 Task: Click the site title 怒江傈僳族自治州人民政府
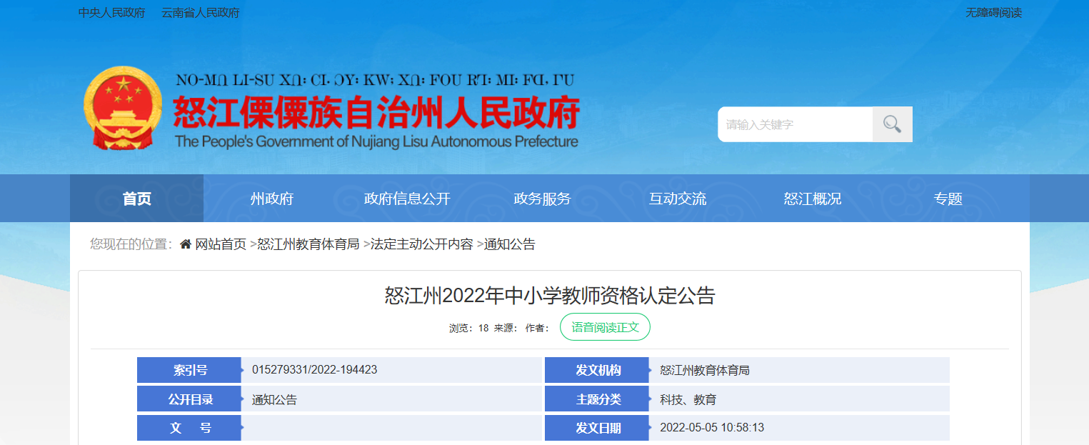coord(376,111)
